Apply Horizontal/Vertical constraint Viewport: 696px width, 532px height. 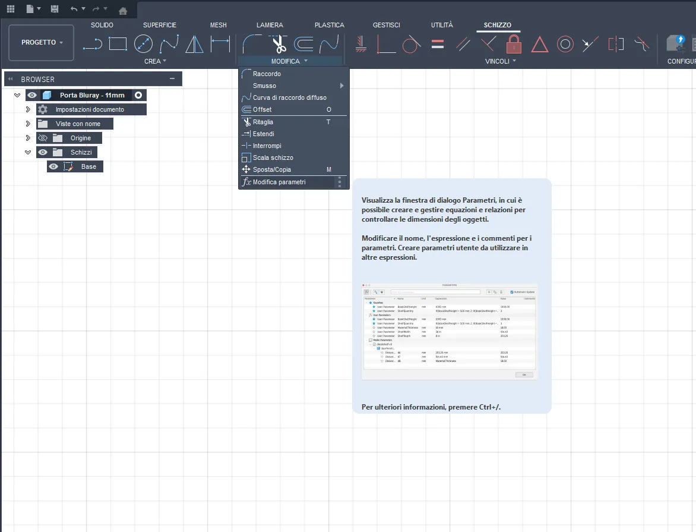click(361, 44)
